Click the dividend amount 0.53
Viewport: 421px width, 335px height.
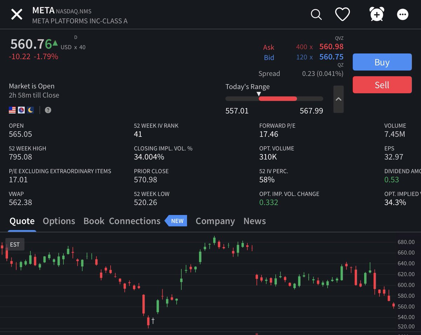(x=392, y=180)
